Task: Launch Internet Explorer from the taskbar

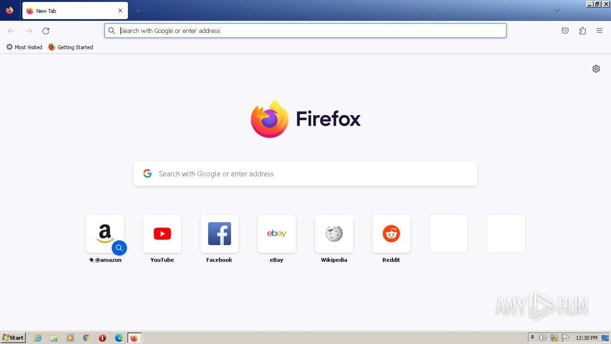Action: click(x=38, y=338)
